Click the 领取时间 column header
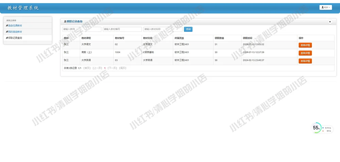The width and height of the screenshot is (340, 162). point(248,38)
